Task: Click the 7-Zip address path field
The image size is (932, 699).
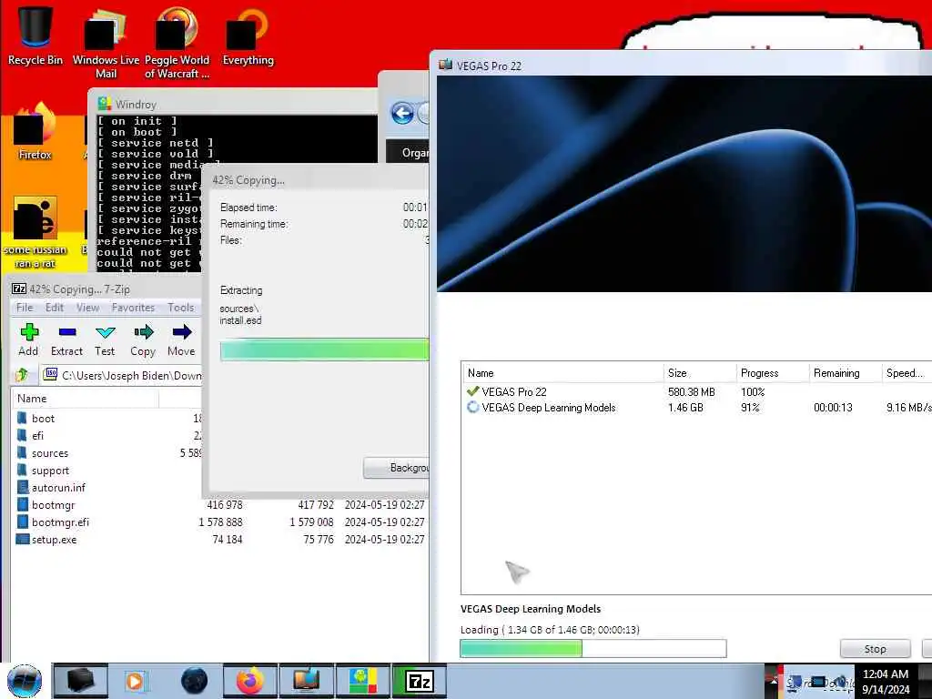Action: [x=121, y=375]
